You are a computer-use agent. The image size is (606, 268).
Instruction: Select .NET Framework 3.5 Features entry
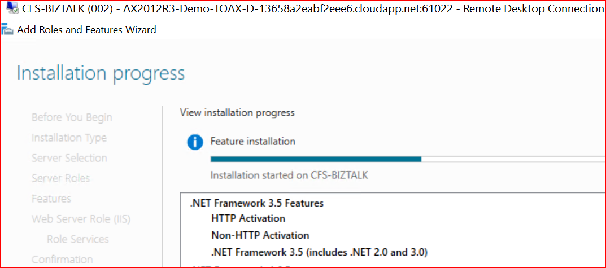[x=256, y=203]
